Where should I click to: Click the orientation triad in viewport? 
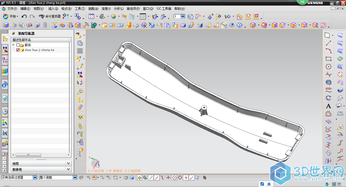pyautogui.click(x=94, y=163)
